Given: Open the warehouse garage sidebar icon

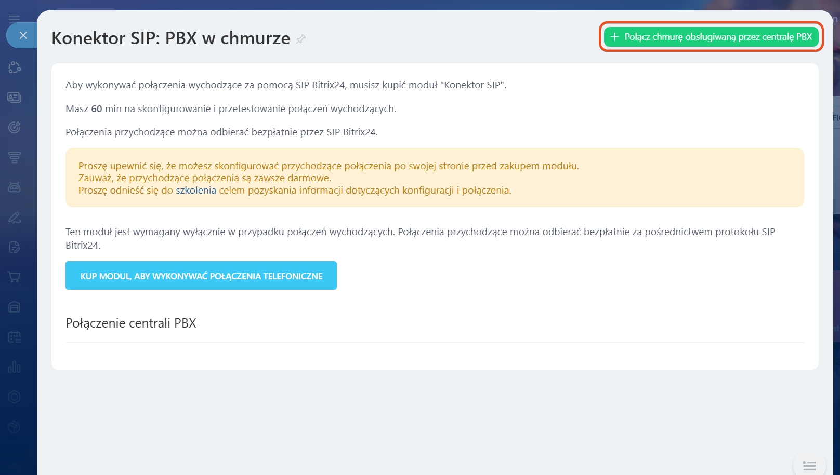Looking at the screenshot, I should 15,307.
